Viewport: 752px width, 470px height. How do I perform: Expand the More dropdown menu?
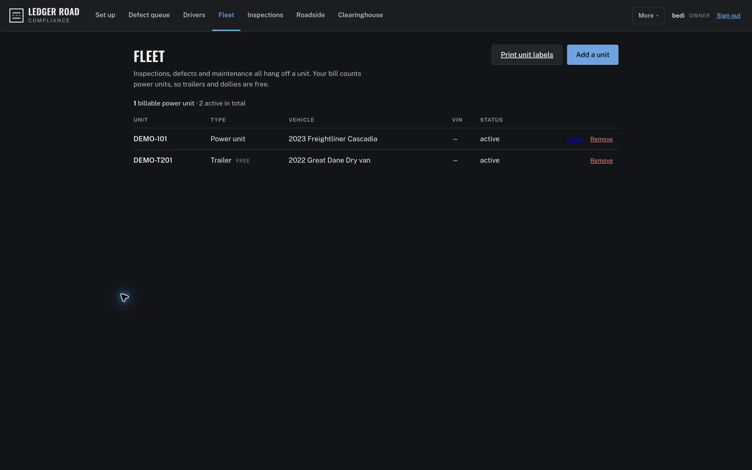pos(648,16)
